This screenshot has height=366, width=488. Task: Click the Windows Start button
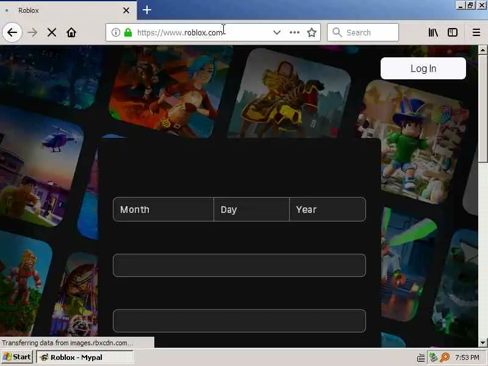pos(17,357)
